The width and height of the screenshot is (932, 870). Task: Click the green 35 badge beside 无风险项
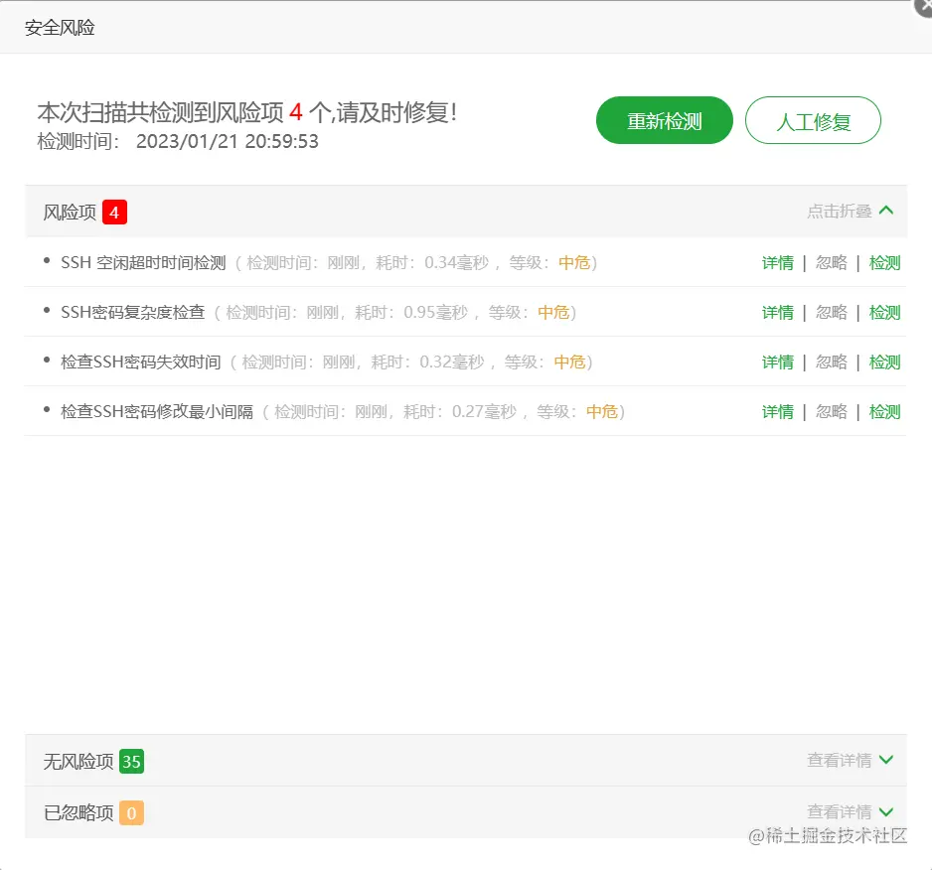point(131,761)
